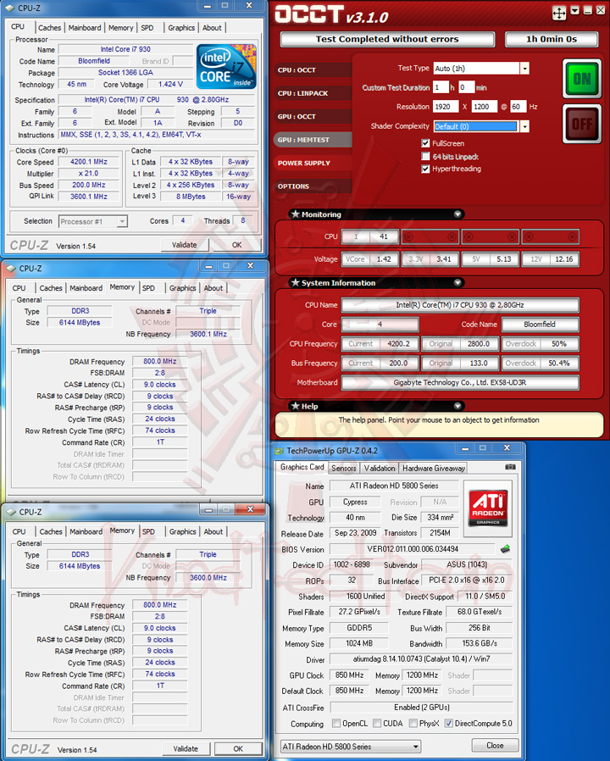610x761 pixels.
Task: Open SPD tab in top CPU-Z window
Action: 147,28
